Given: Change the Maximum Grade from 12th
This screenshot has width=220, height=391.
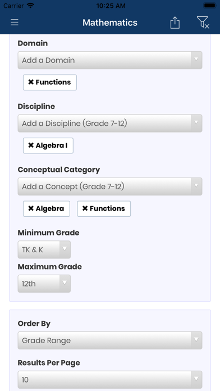Looking at the screenshot, I should pyautogui.click(x=44, y=284).
